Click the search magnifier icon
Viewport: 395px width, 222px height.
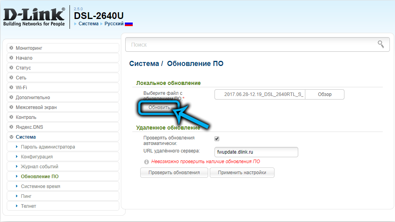coord(381,44)
